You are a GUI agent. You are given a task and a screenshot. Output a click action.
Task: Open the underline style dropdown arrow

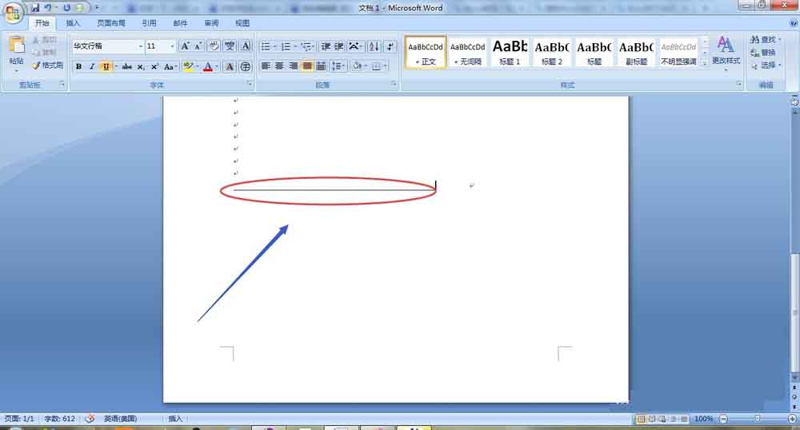(x=116, y=67)
